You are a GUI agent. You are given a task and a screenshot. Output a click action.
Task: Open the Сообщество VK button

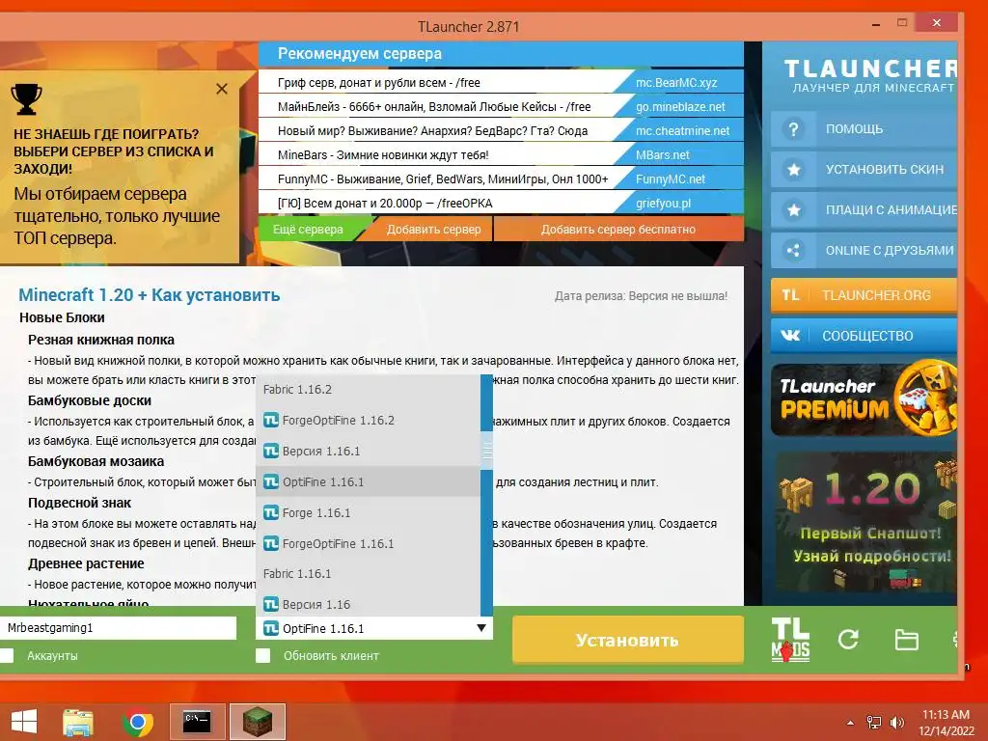tap(864, 335)
